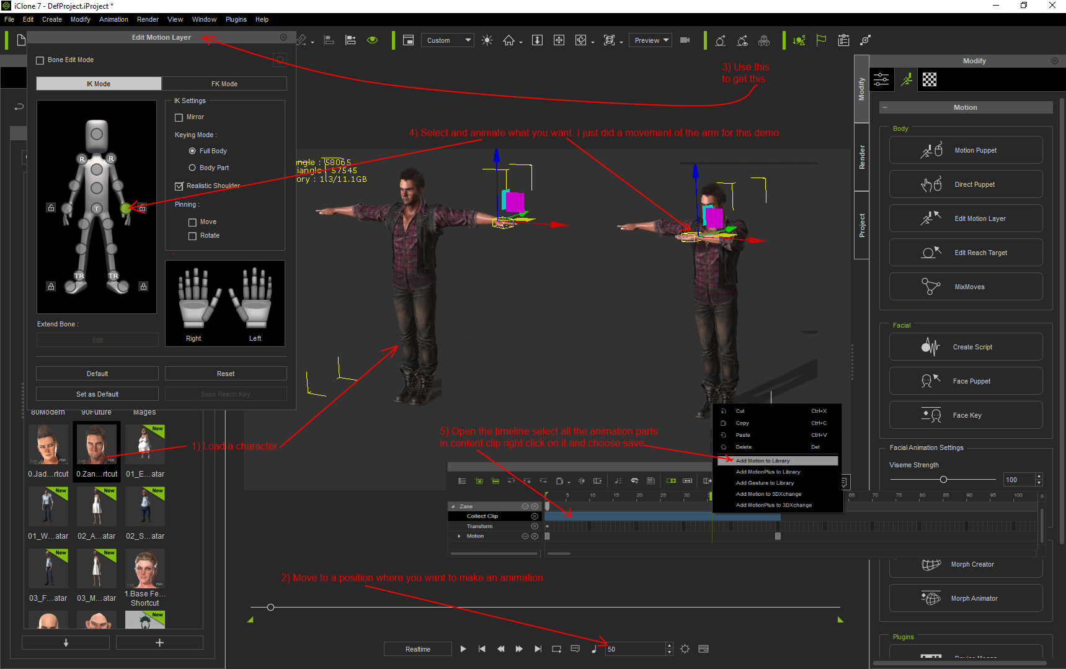Viewport: 1066px width, 669px height.
Task: Click the Set as Default button
Action: tap(97, 394)
